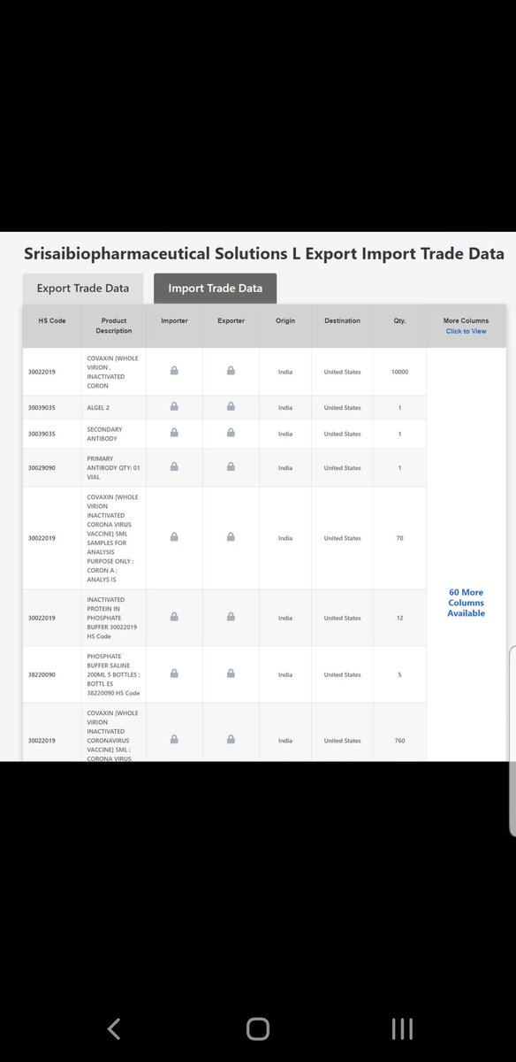Screen dimensions: 516x1062
Task: Click importer lock icon in ALGEL 2 row
Action: pyautogui.click(x=174, y=407)
